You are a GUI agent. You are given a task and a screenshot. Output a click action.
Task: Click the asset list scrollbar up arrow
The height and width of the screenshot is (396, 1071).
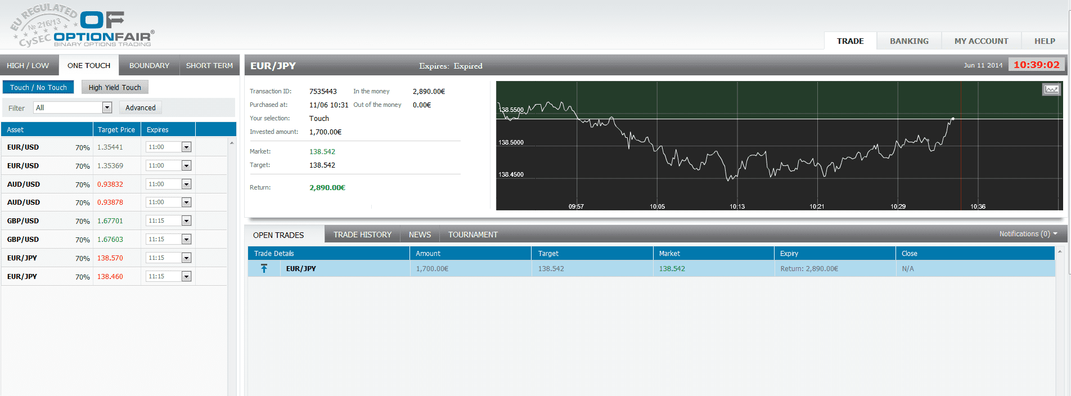(232, 143)
